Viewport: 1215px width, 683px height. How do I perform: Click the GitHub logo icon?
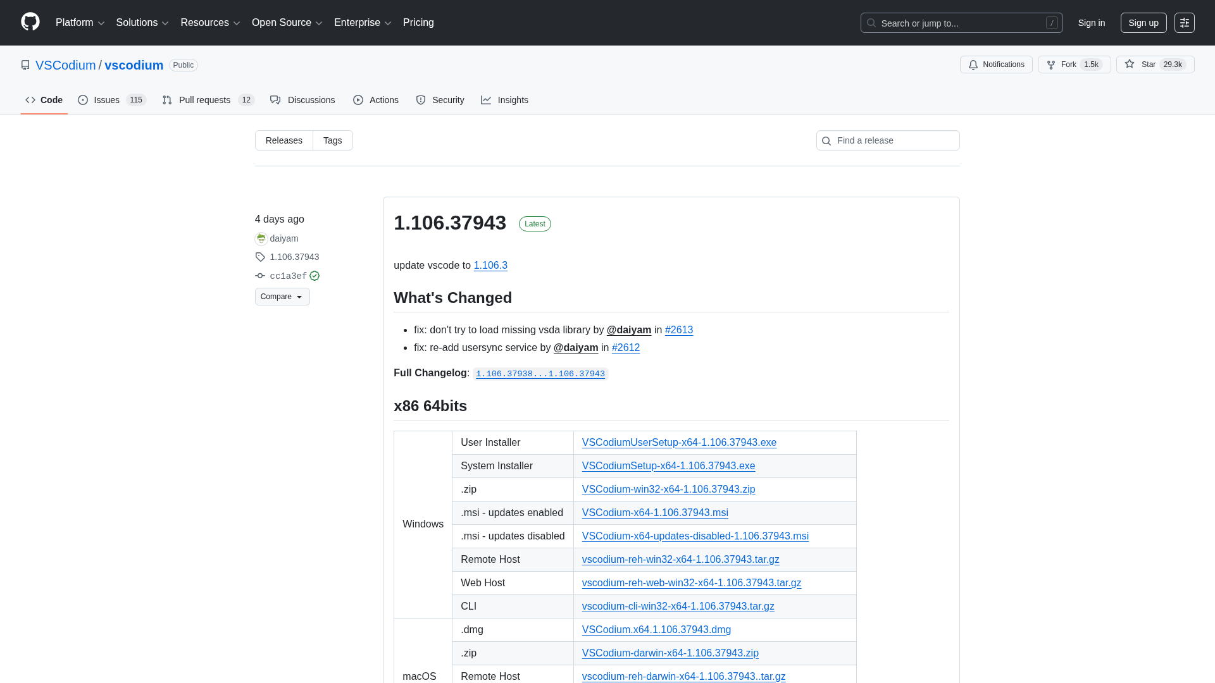click(30, 22)
